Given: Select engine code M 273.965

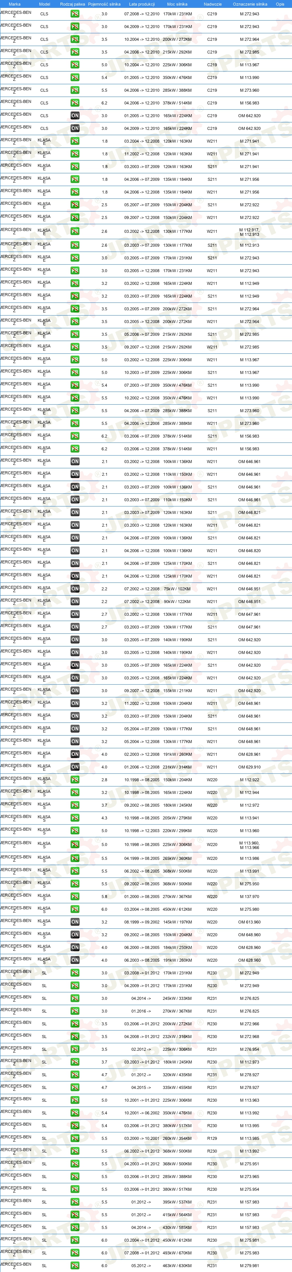Looking at the screenshot, I should pos(250,1177).
